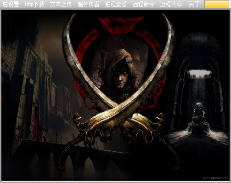
Task: Click the right sword's dragon-head guard
Action: pyautogui.click(x=160, y=119)
